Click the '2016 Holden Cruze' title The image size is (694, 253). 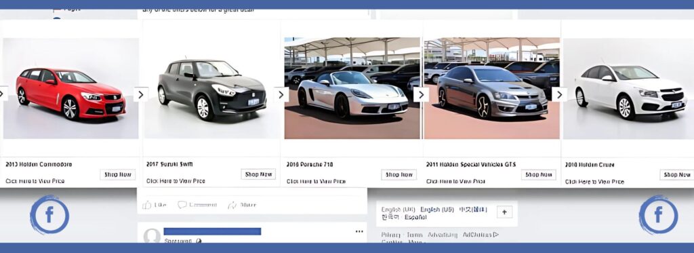[590, 165]
